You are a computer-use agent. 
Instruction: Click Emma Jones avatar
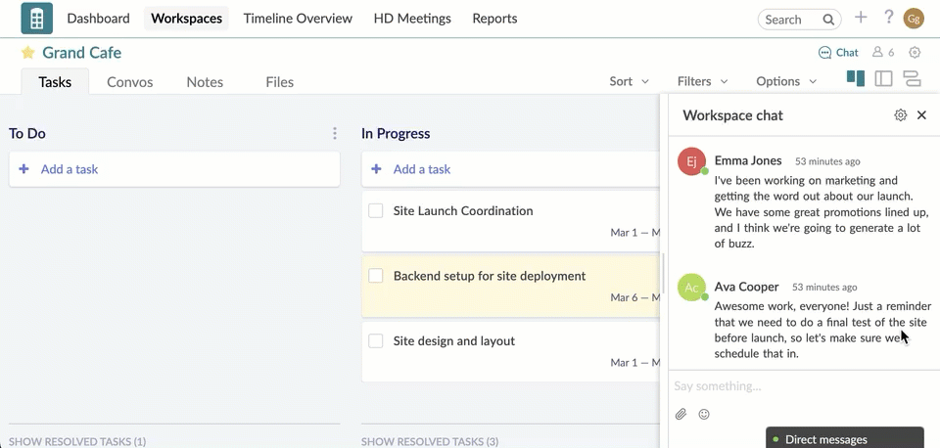pos(691,161)
